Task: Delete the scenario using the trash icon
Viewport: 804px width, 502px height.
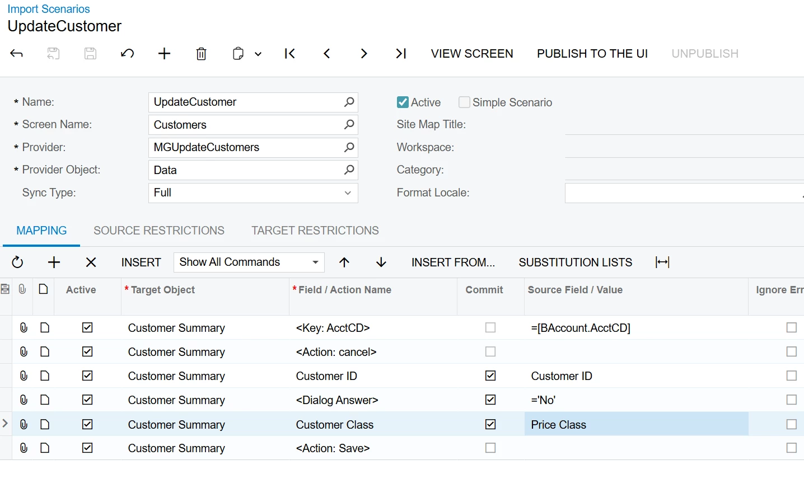Action: [201, 54]
